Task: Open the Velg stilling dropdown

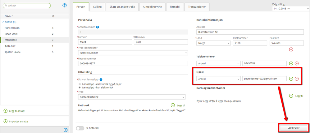Action: click(x=291, y=9)
